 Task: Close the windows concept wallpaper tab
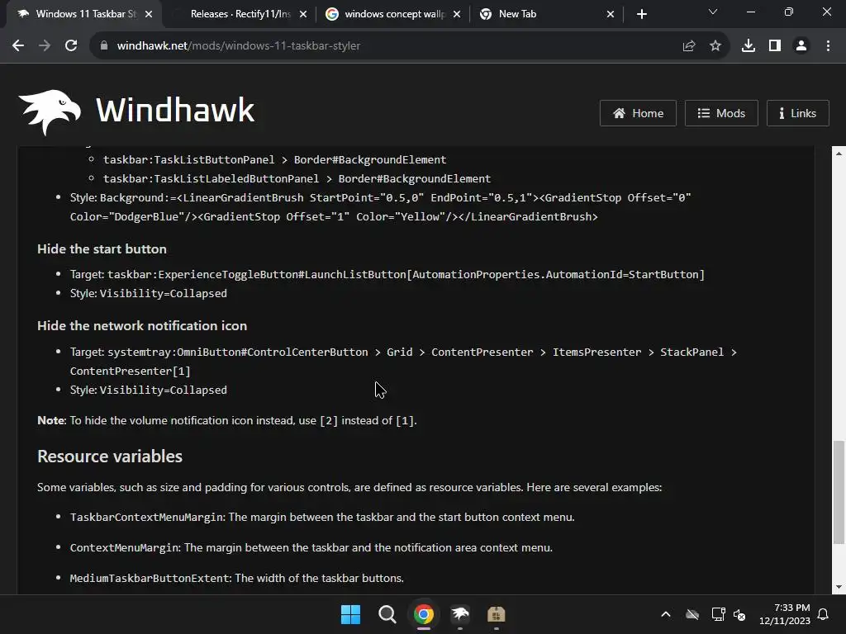457,14
